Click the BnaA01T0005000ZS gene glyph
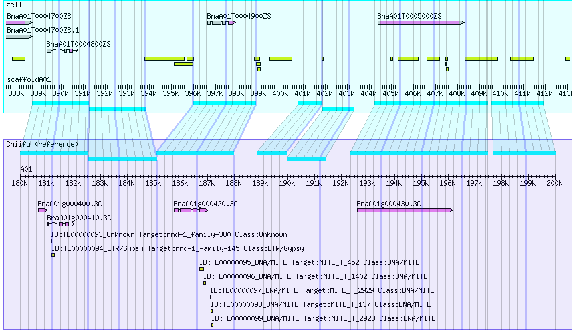The width and height of the screenshot is (575, 333). click(421, 23)
